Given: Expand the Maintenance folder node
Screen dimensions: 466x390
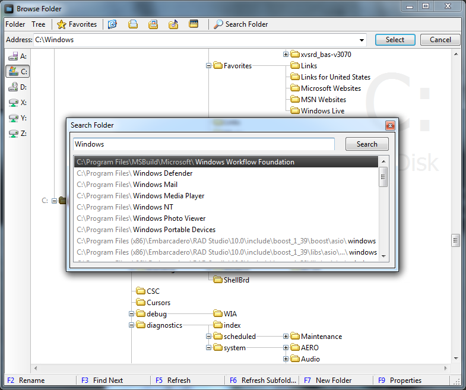Looking at the screenshot, I should point(286,337).
